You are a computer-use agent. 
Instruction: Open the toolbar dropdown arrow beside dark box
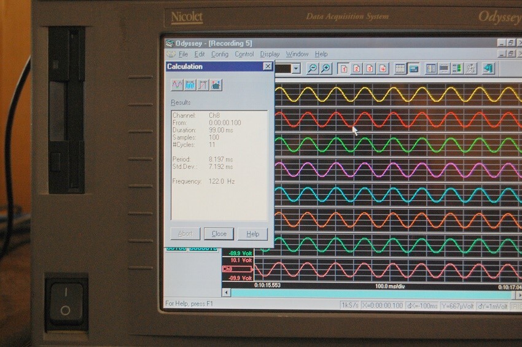(x=296, y=69)
